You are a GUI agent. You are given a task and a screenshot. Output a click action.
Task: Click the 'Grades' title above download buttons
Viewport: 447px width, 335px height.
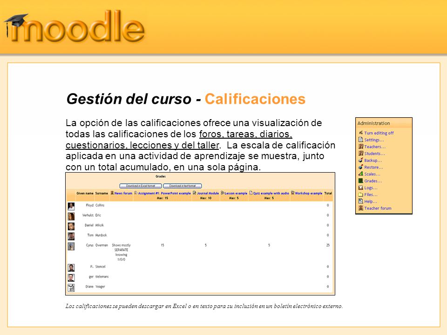click(161, 176)
